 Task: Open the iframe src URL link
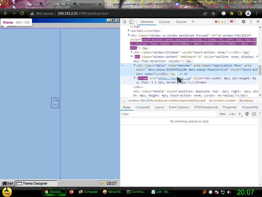click(174, 78)
